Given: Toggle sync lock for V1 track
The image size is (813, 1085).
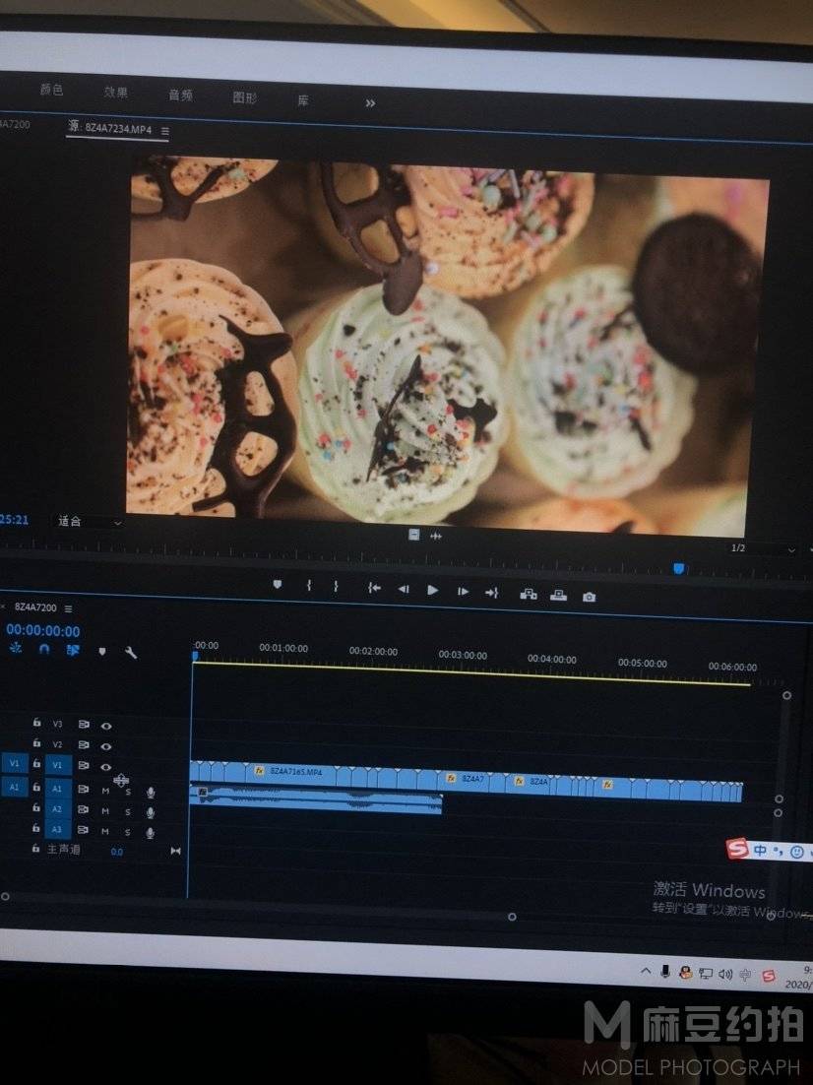Looking at the screenshot, I should 84,765.
